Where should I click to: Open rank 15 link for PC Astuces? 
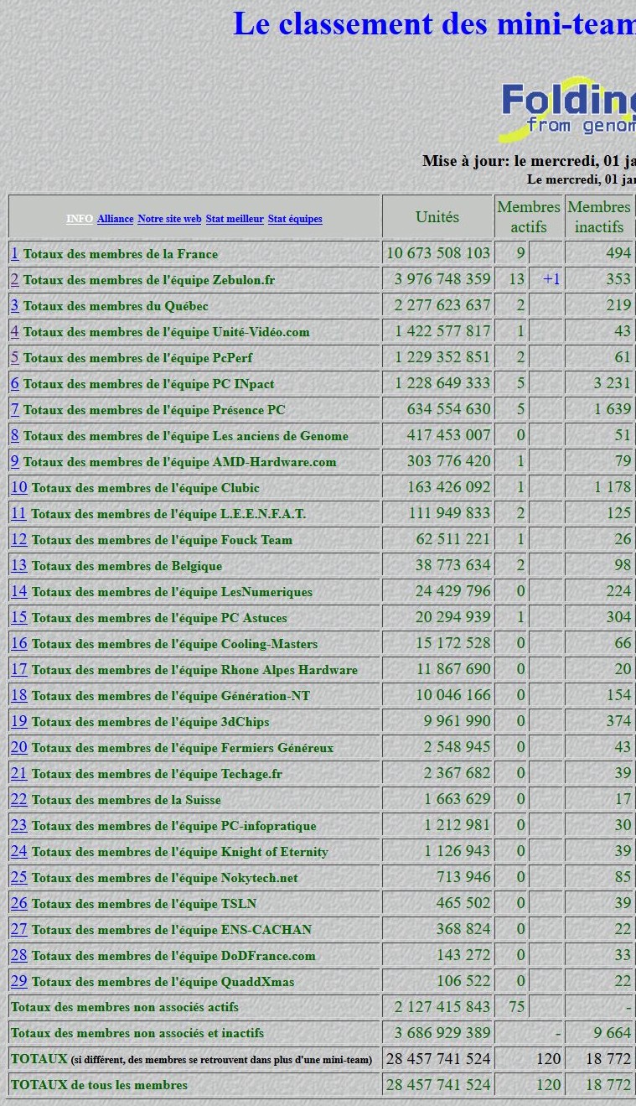(x=18, y=617)
